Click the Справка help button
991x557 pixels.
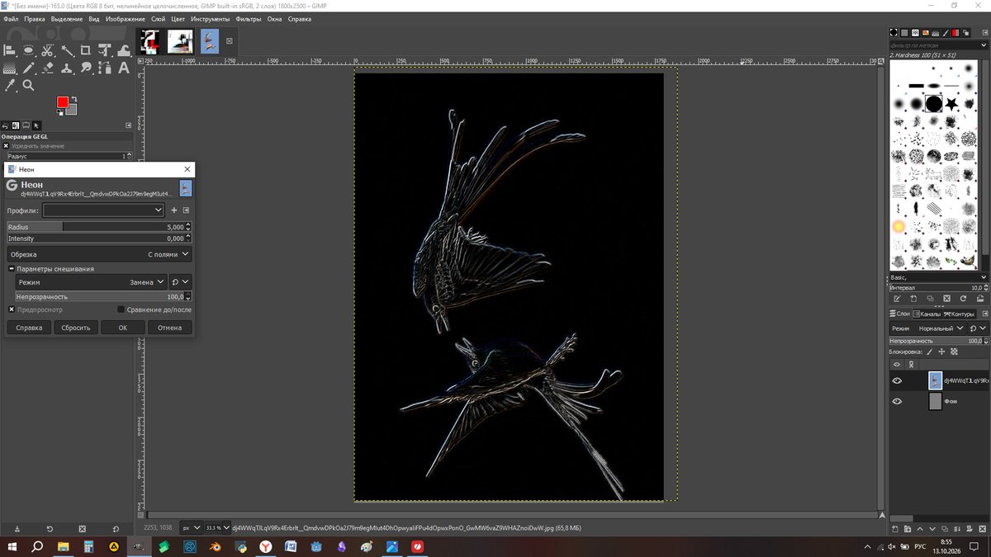click(x=29, y=328)
